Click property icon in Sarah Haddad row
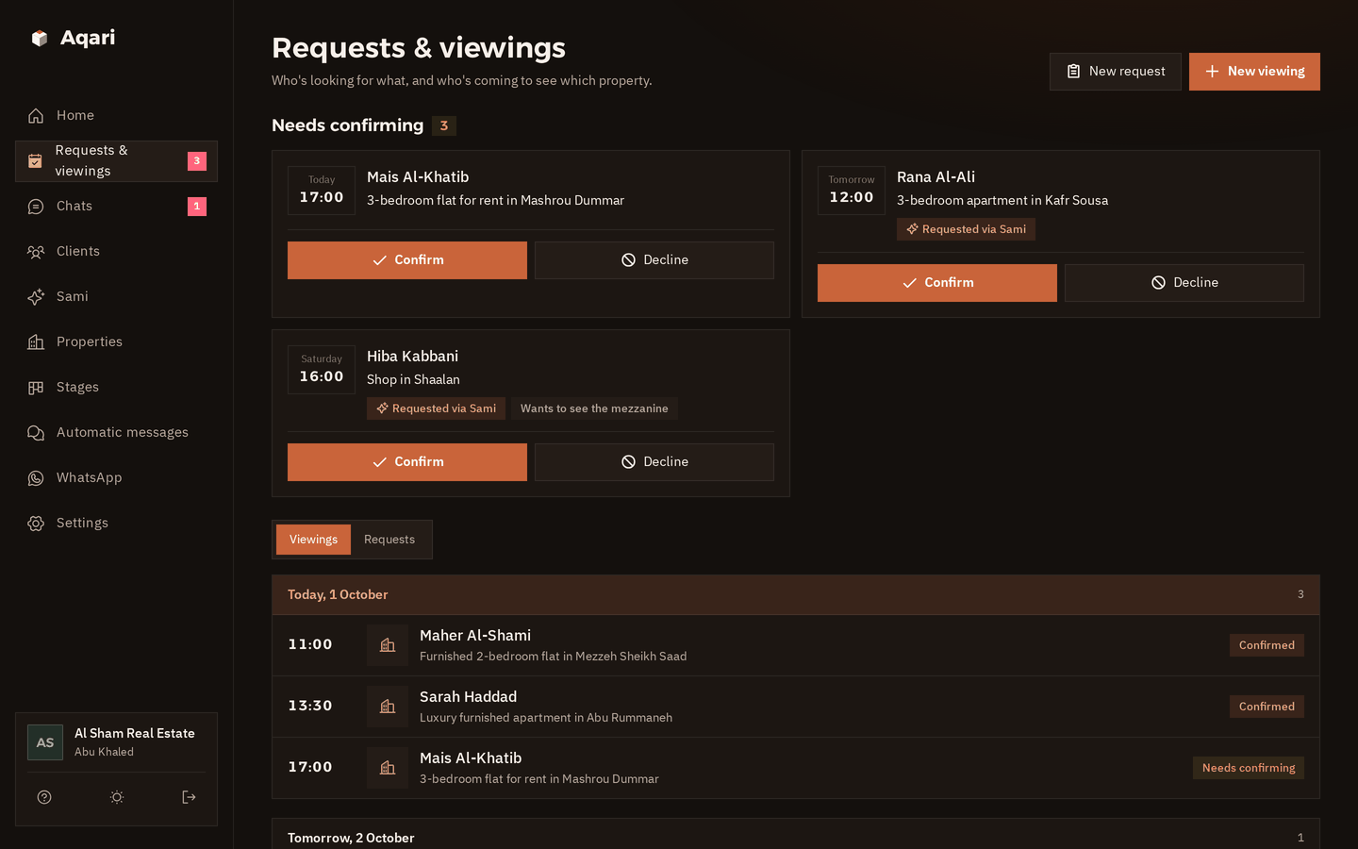 [388, 707]
